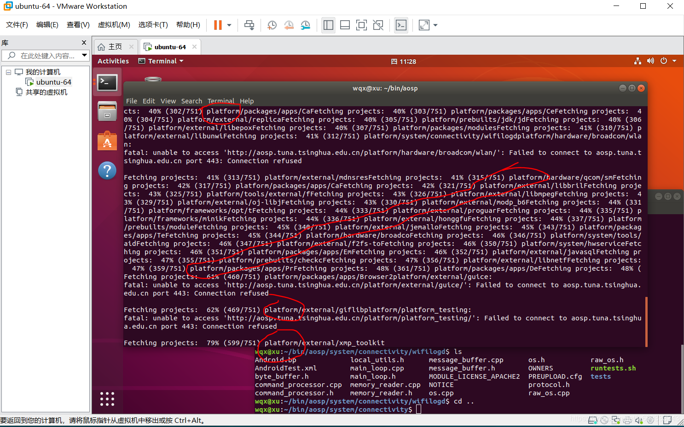This screenshot has height=427, width=684.
Task: Close the 主页 tab
Action: coord(131,47)
